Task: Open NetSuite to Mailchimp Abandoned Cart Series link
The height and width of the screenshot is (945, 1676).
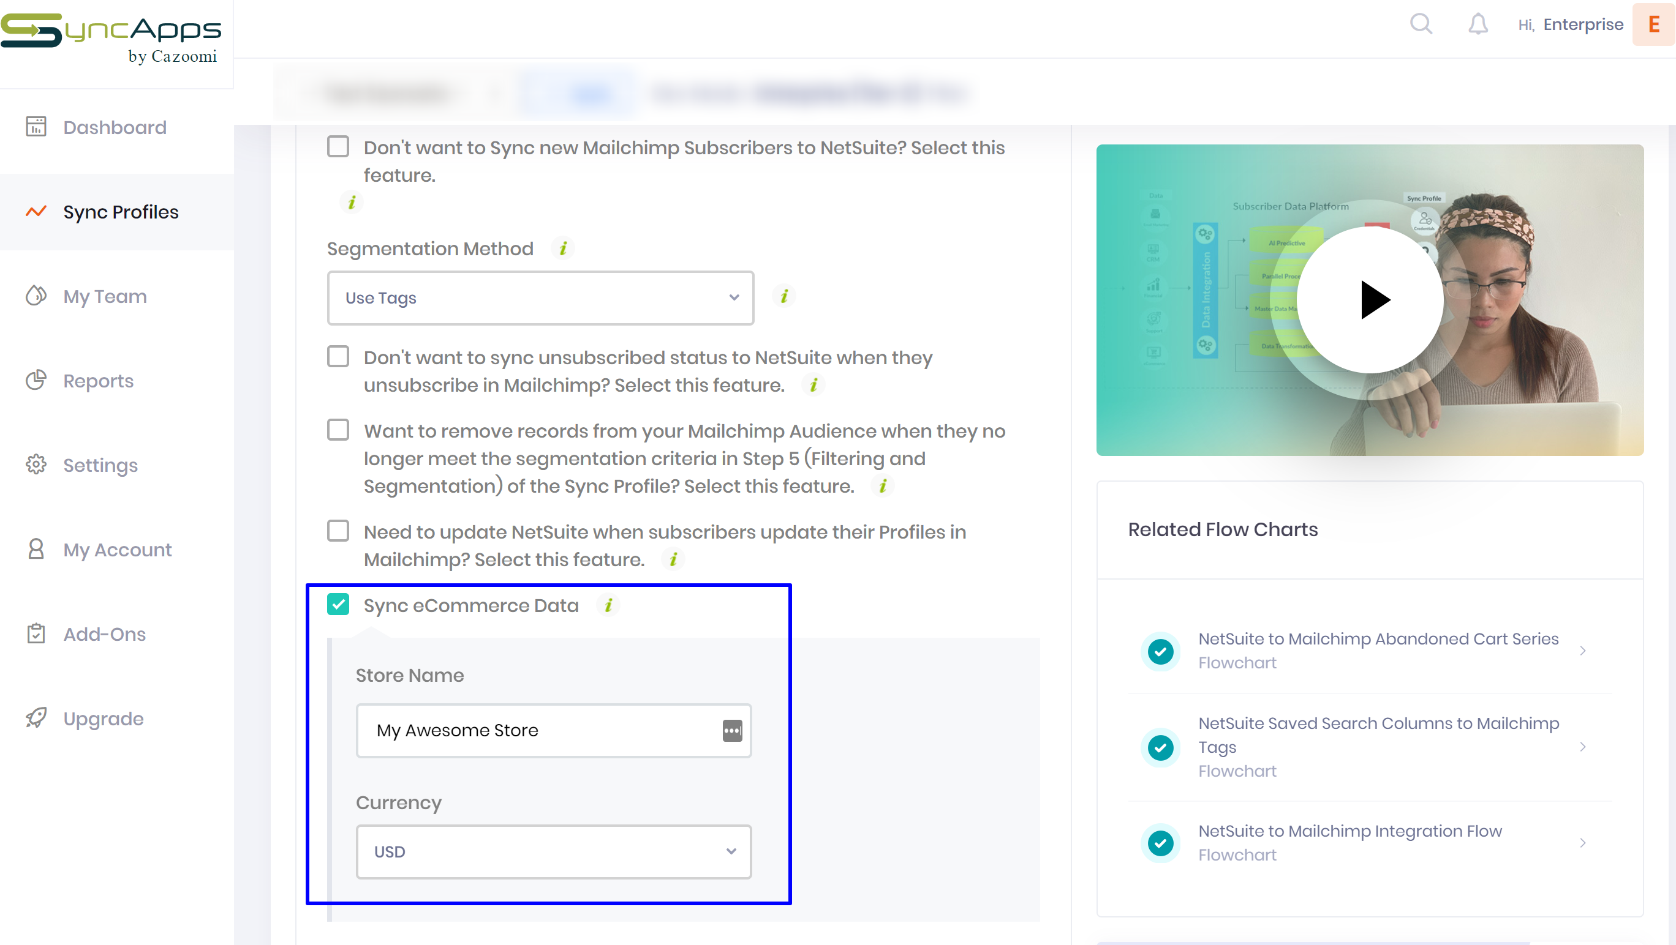Action: (x=1378, y=639)
